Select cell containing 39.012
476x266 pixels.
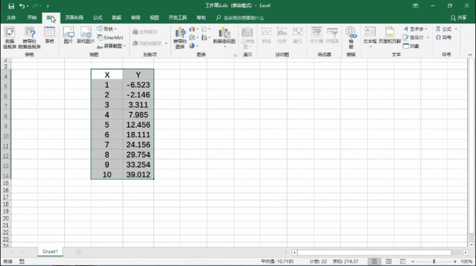(138, 175)
